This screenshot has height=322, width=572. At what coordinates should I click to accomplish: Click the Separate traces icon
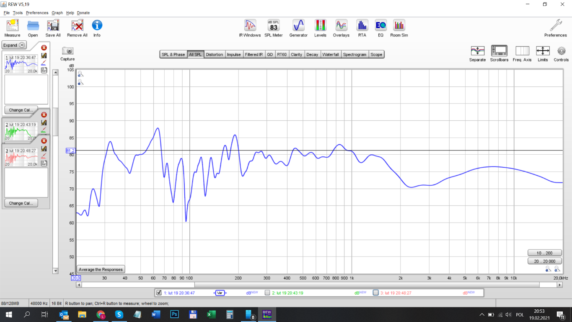pyautogui.click(x=477, y=51)
